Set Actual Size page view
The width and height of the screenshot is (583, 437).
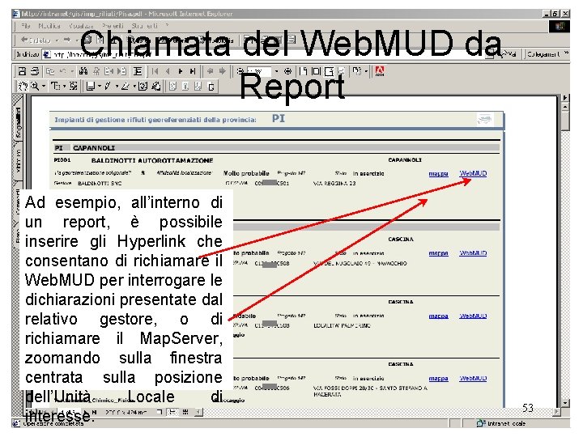coord(304,71)
